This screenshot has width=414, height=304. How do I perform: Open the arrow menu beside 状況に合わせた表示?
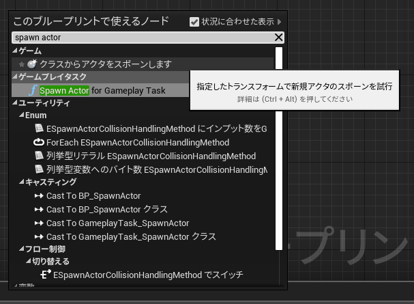pos(280,22)
